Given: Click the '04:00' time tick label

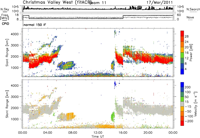Looking at the screenshot, I should 47,133.
